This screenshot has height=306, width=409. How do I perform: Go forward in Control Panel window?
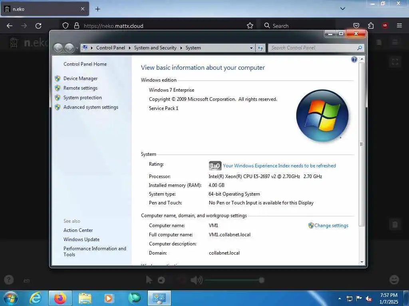69,48
